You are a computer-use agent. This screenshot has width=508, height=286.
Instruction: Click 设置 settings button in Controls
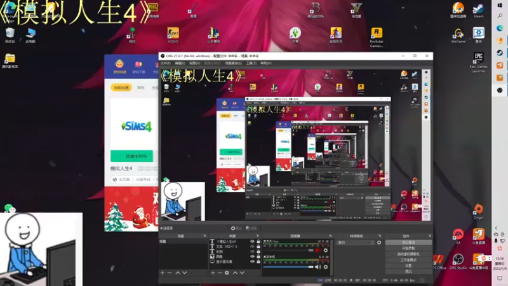point(408,266)
